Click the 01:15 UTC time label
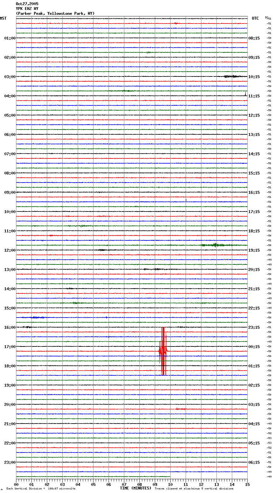The width and height of the screenshot is (273, 493). pos(254,366)
